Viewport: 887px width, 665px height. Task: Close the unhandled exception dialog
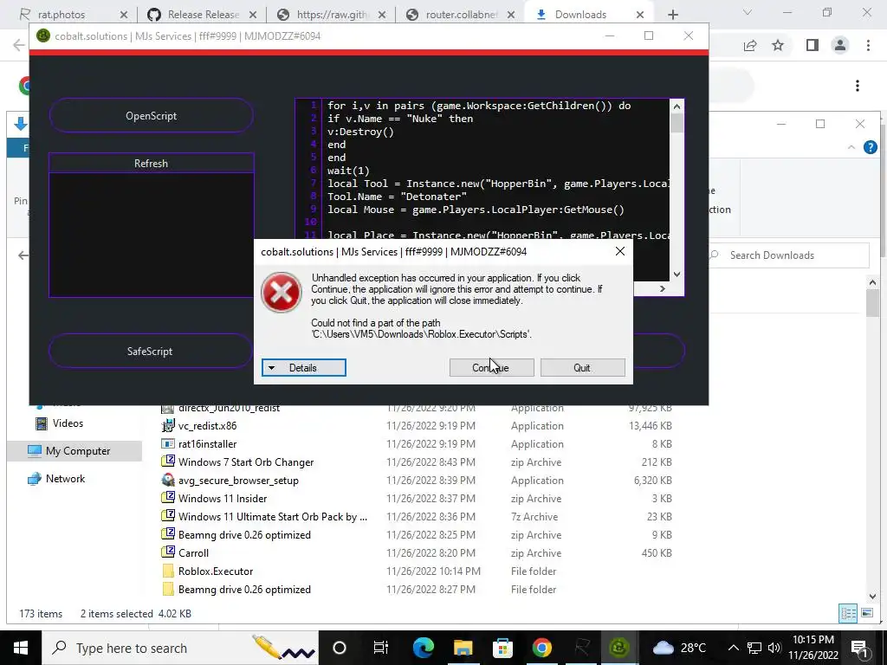(620, 252)
